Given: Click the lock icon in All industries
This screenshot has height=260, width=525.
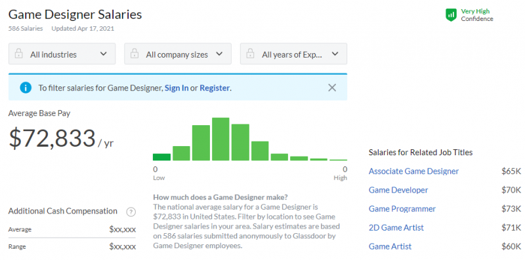Looking at the screenshot, I should (x=19, y=54).
